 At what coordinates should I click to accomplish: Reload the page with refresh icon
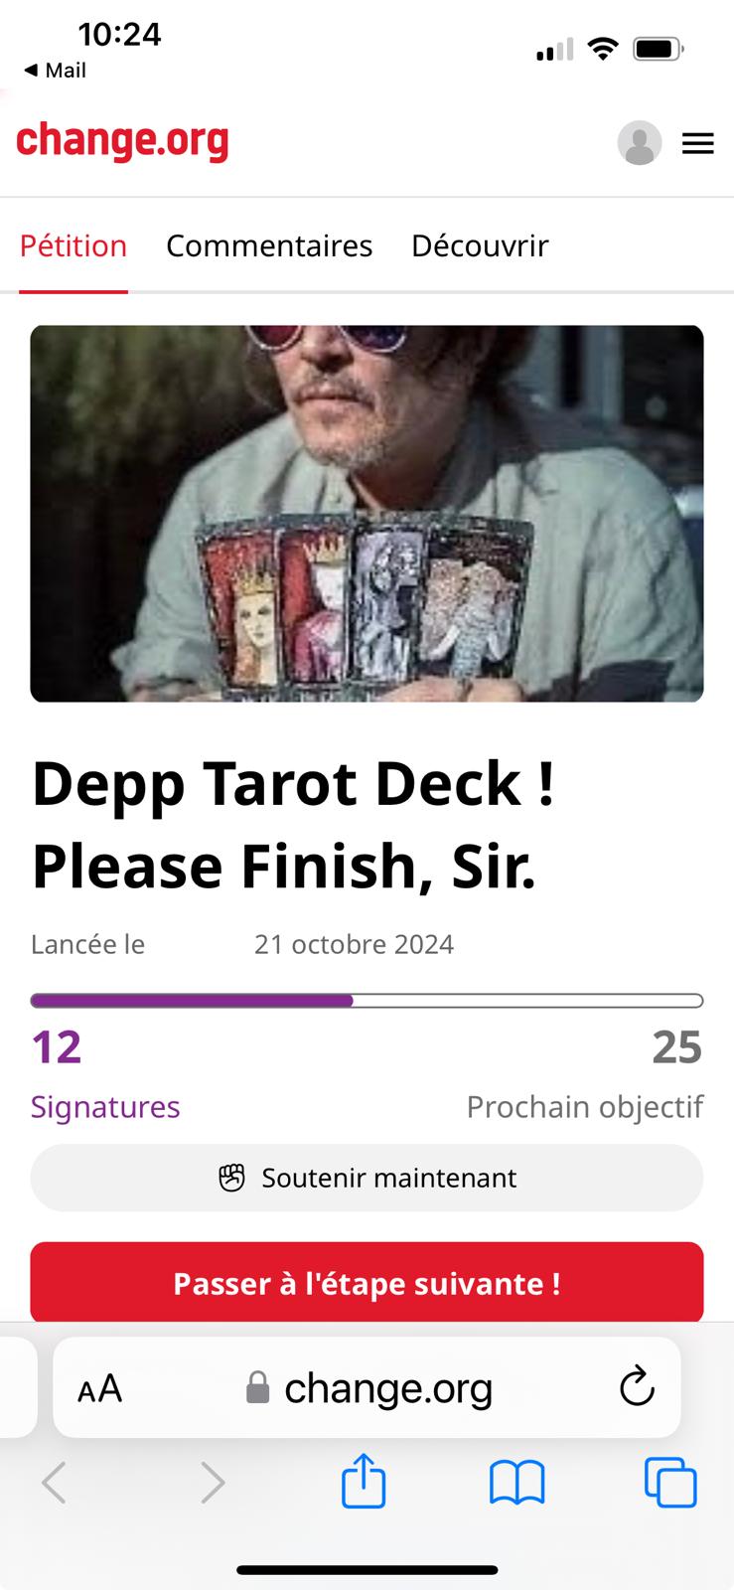tap(637, 1386)
